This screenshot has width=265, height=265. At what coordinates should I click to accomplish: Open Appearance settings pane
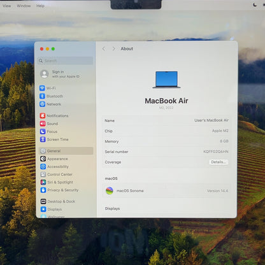coord(54,159)
